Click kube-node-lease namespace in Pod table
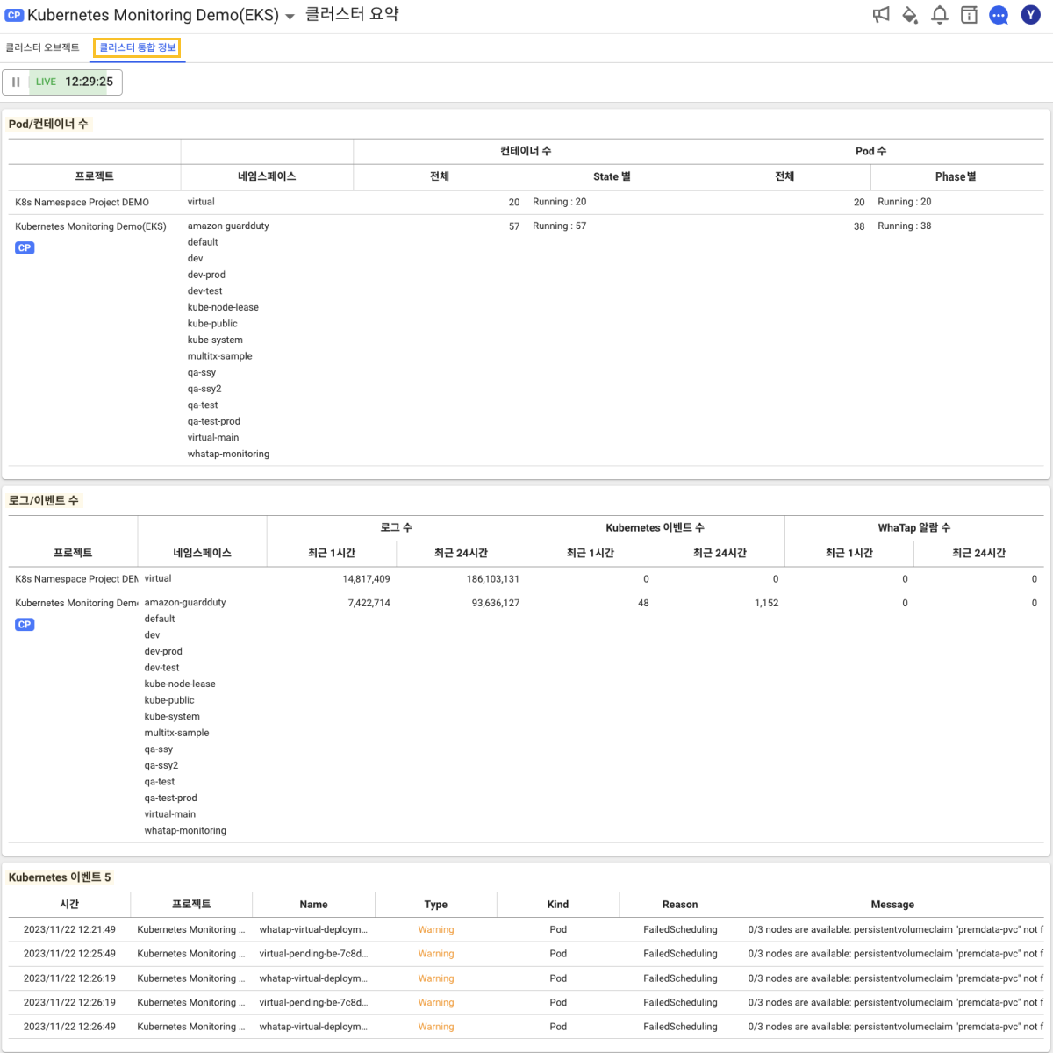Image resolution: width=1053 pixels, height=1053 pixels. [x=223, y=307]
